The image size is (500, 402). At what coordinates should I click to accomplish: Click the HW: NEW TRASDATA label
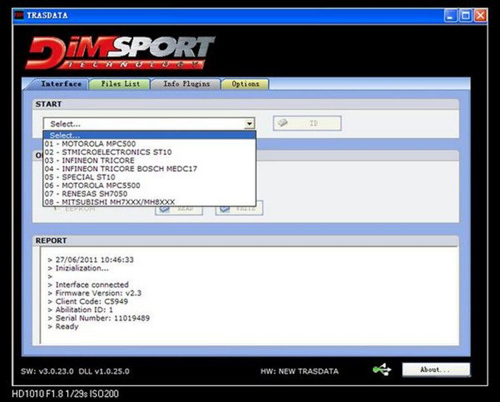point(299,371)
